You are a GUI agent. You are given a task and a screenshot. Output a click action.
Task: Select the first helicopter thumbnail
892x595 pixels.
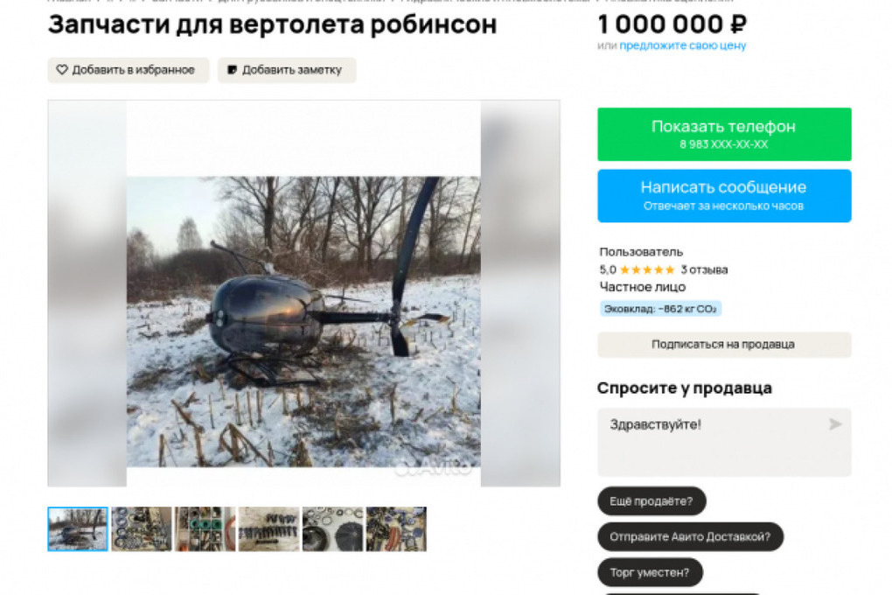click(x=78, y=529)
